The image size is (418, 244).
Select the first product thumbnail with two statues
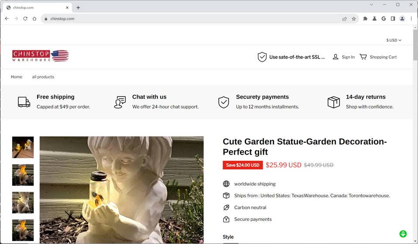click(23, 147)
